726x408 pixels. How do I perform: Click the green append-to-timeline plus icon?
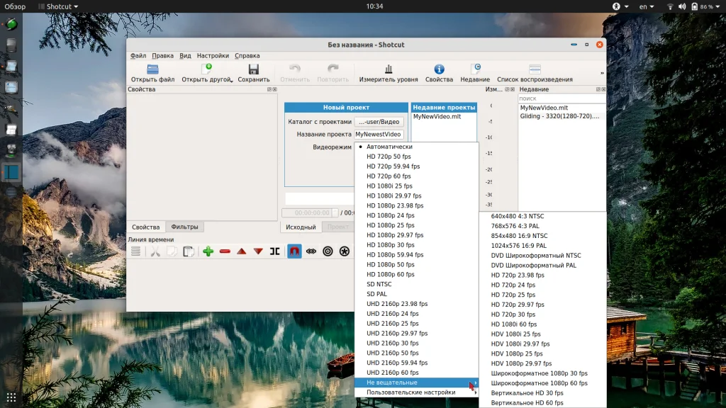[x=208, y=251]
